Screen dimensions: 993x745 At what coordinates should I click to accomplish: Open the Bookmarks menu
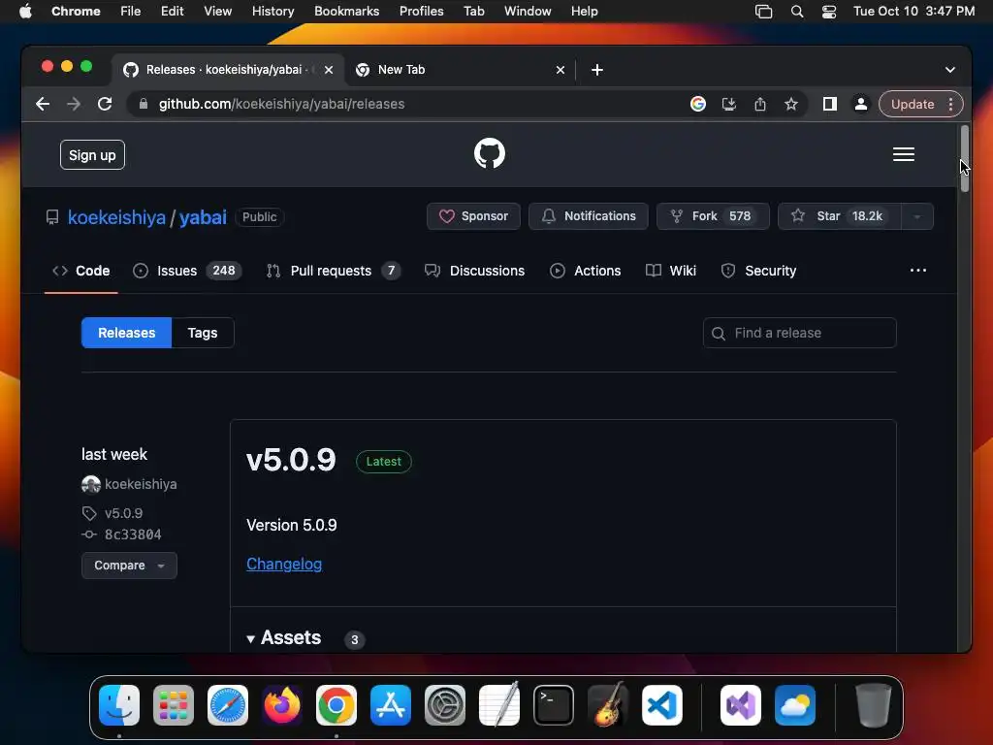click(346, 12)
